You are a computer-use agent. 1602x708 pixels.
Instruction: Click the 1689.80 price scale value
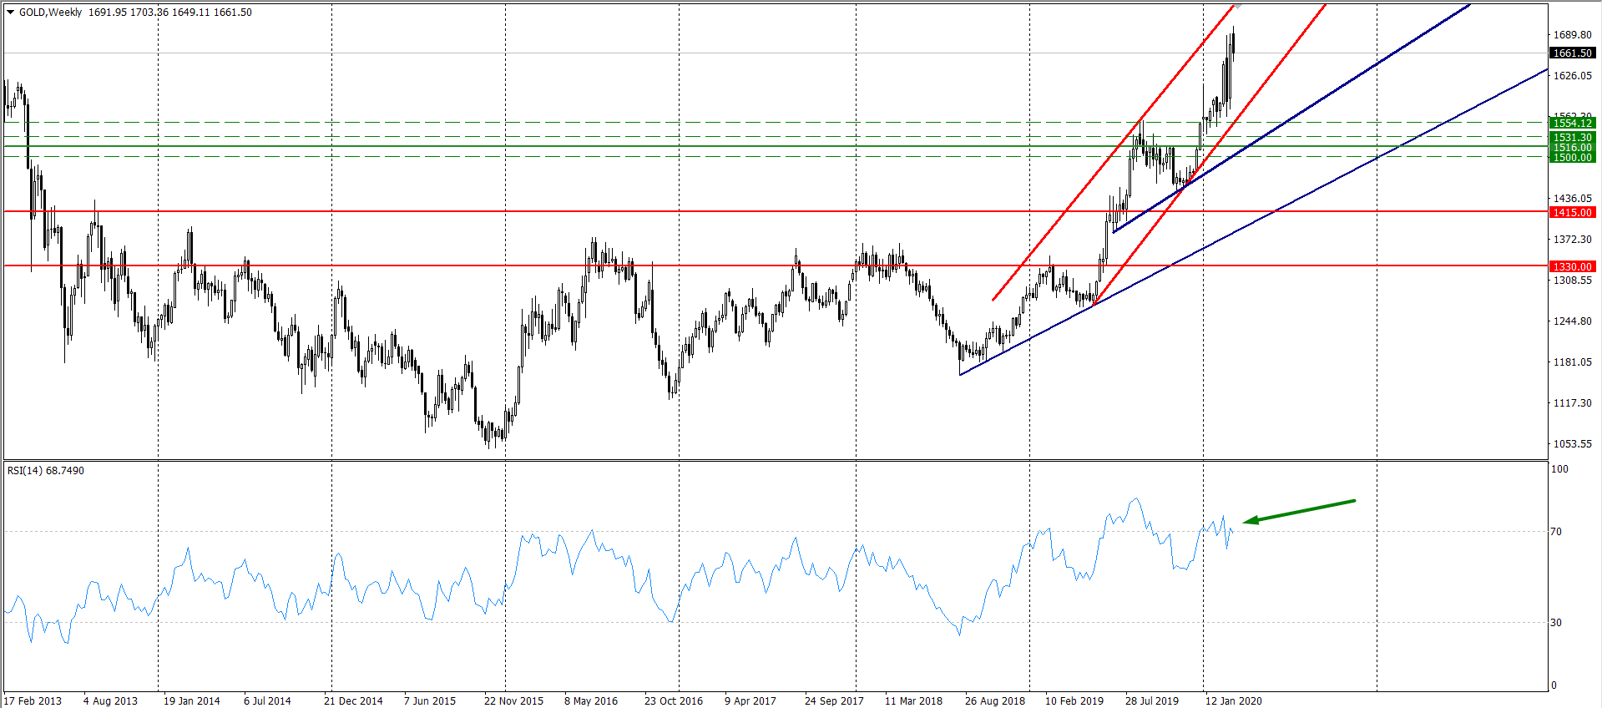click(1572, 35)
